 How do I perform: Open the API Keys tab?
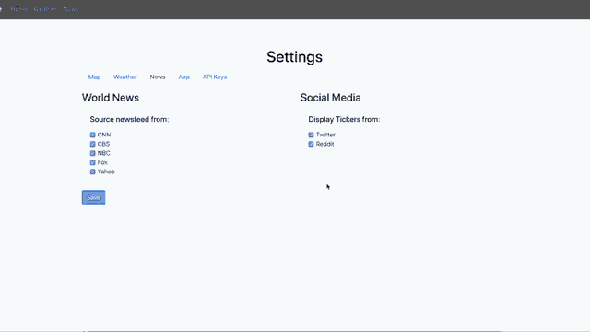click(215, 77)
